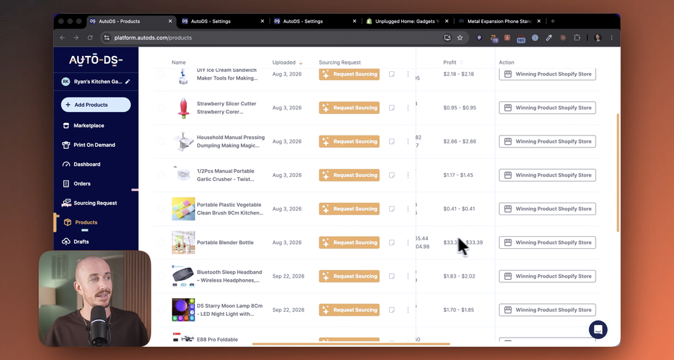Open note icon for Strawberry Slicer row
The width and height of the screenshot is (674, 360).
coord(392,108)
